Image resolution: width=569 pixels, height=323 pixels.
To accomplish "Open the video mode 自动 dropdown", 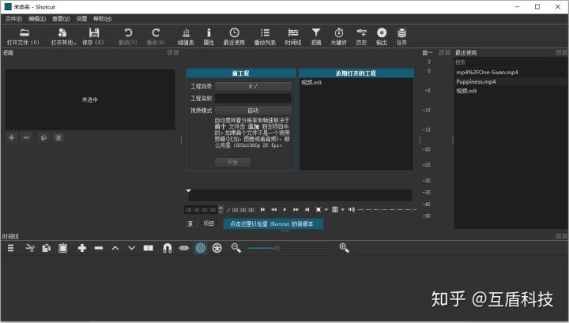I will [x=253, y=111].
